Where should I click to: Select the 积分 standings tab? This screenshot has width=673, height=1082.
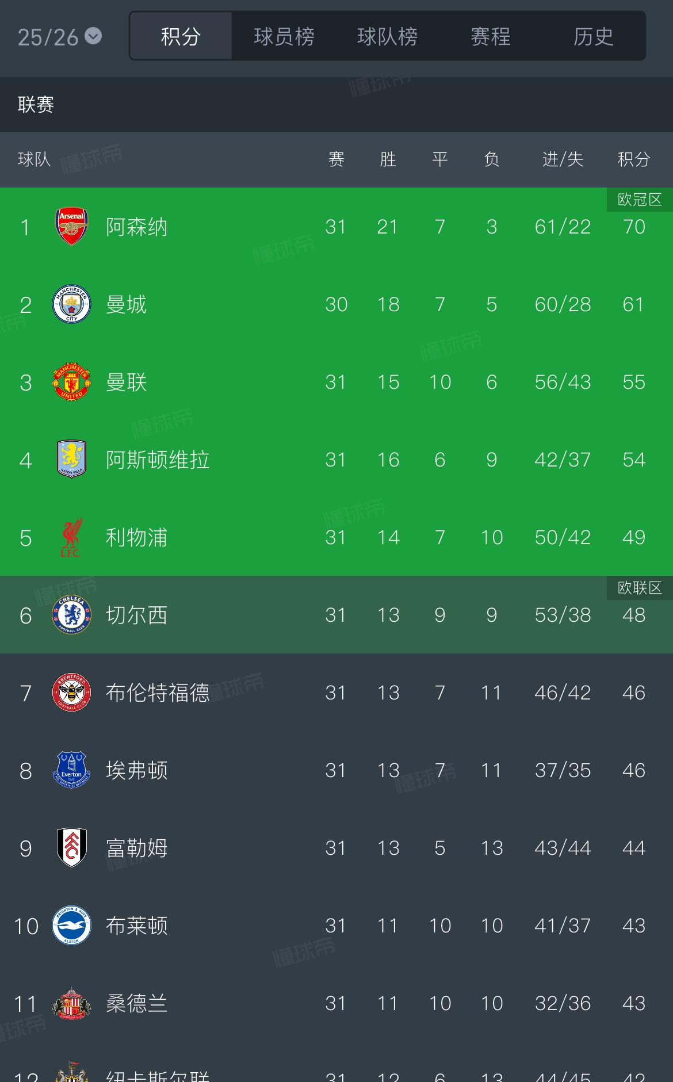[x=181, y=37]
